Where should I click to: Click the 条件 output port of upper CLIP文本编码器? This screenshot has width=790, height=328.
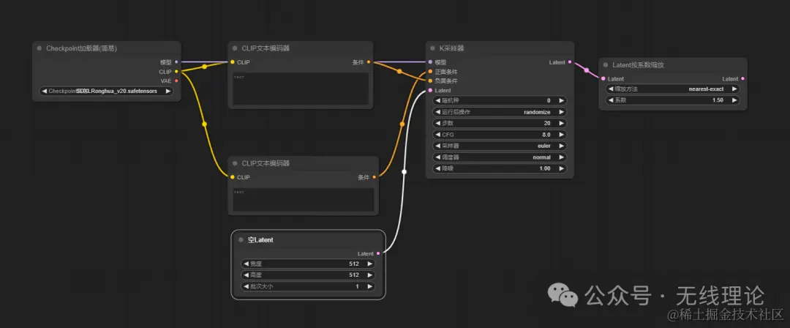pyautogui.click(x=369, y=62)
